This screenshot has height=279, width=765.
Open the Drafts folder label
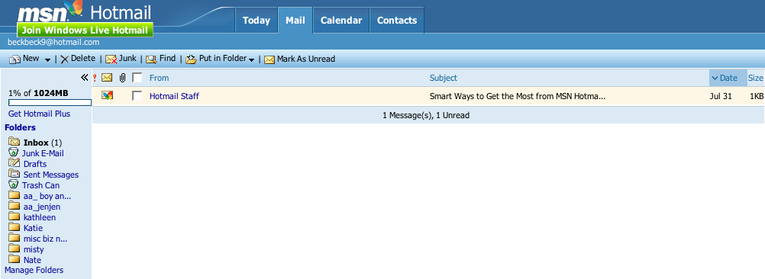35,164
